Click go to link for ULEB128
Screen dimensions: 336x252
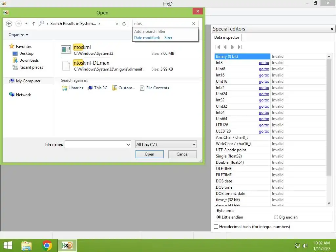click(264, 131)
